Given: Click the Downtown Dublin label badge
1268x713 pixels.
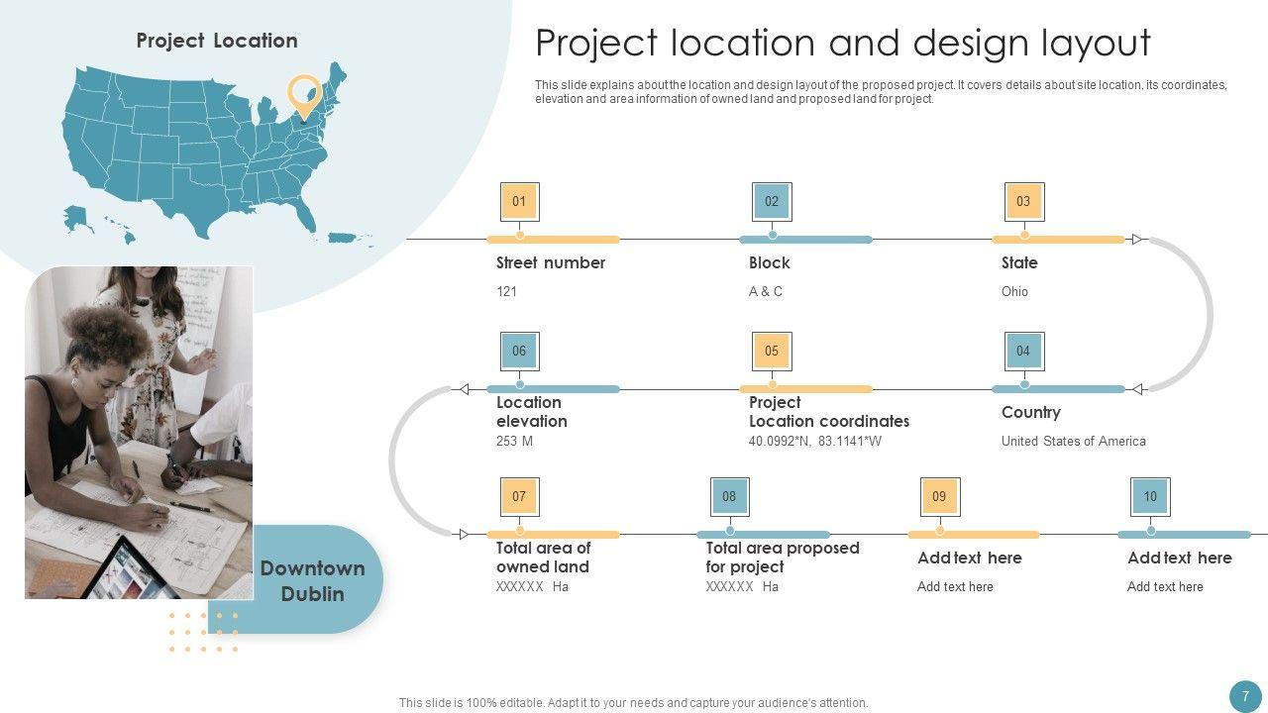Looking at the screenshot, I should tap(312, 580).
